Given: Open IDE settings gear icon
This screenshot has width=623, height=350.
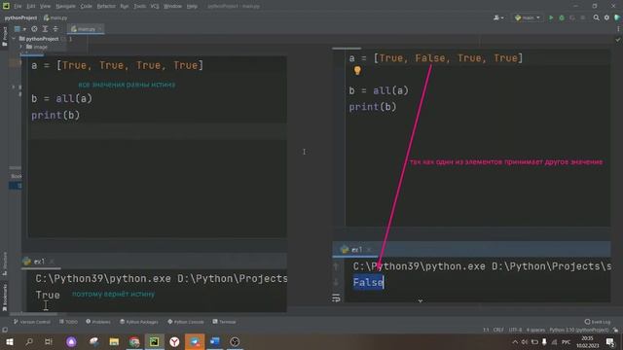Looking at the screenshot, I should point(606,17).
